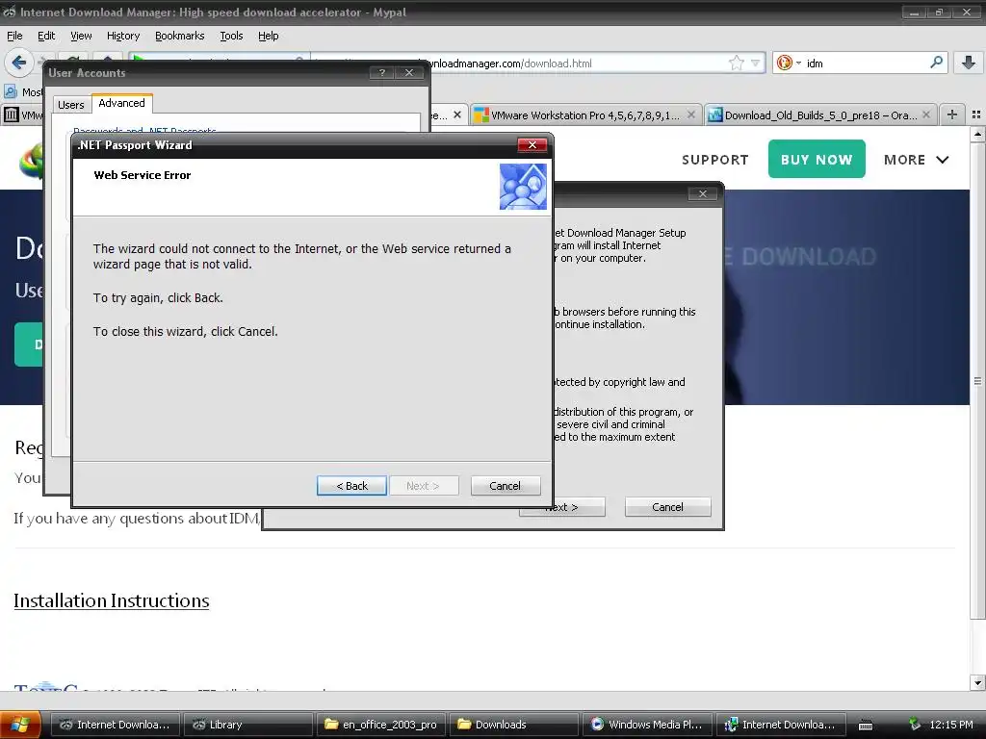Open the URL bar history dropdown arrow
The height and width of the screenshot is (739, 986).
(755, 63)
